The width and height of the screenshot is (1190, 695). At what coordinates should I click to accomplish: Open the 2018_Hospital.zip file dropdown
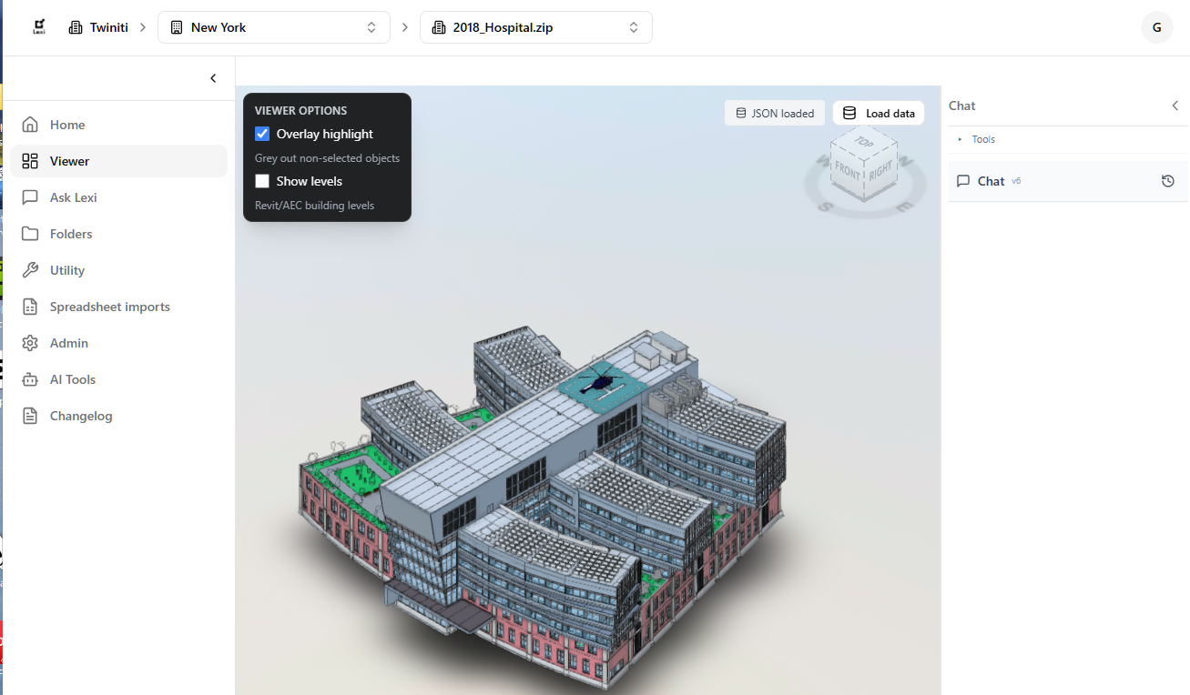(x=535, y=27)
